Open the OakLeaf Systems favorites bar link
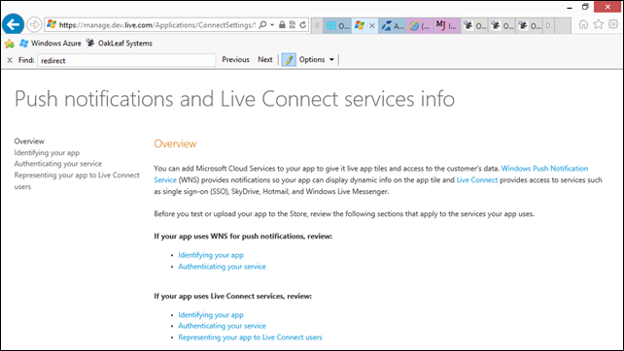 (x=120, y=44)
